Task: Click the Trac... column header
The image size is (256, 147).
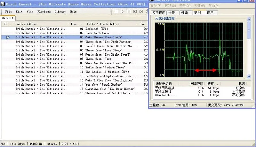Action: (76, 24)
